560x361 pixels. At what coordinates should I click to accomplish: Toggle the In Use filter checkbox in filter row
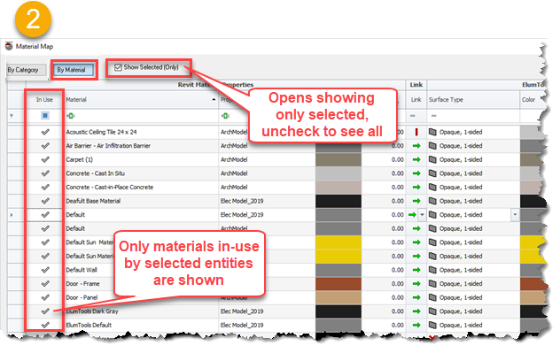[x=44, y=116]
